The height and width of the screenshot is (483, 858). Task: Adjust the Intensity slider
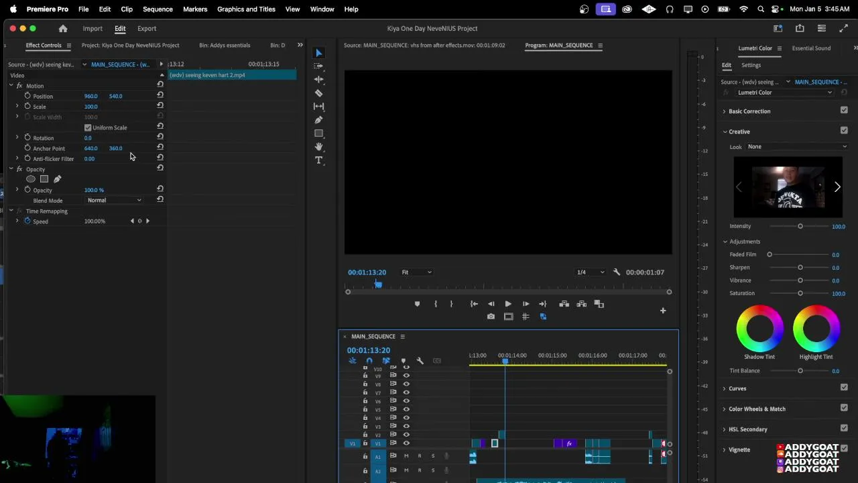coord(800,226)
